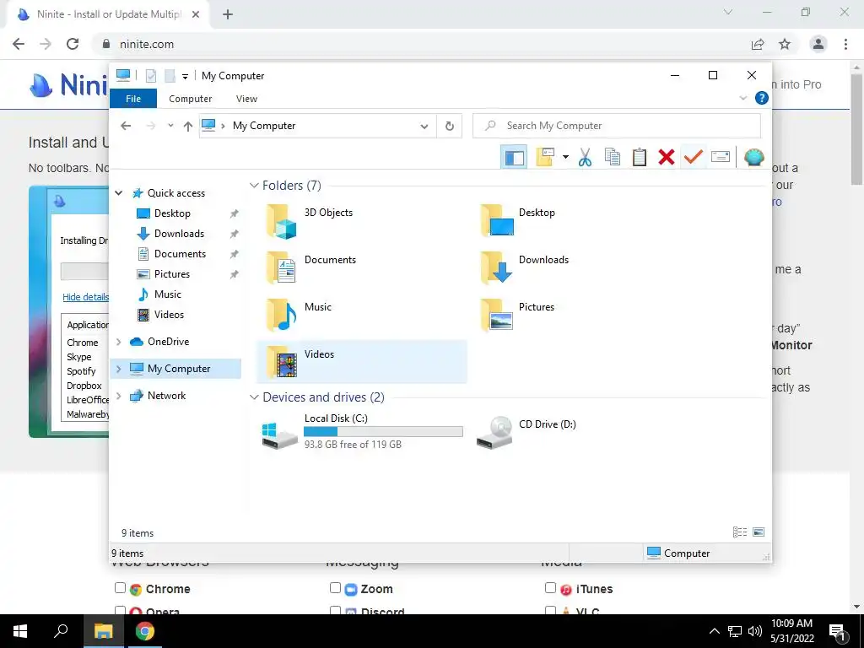Image resolution: width=864 pixels, height=648 pixels.
Task: Switch to details view icon in status bar
Action: 740,532
